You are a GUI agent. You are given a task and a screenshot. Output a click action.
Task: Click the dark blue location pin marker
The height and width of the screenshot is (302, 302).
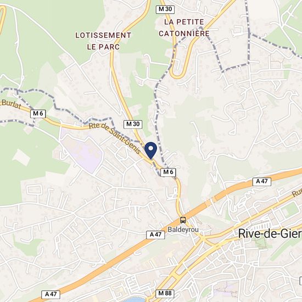click(x=151, y=150)
